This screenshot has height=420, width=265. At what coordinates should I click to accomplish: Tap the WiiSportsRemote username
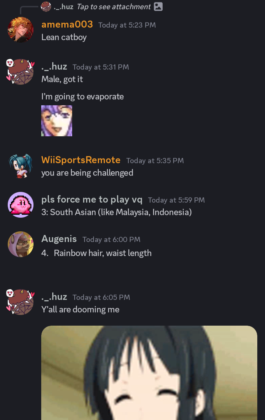pos(81,160)
